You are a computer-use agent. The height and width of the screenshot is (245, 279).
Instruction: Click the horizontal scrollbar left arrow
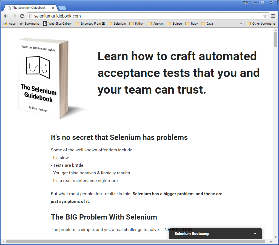(x=3, y=241)
